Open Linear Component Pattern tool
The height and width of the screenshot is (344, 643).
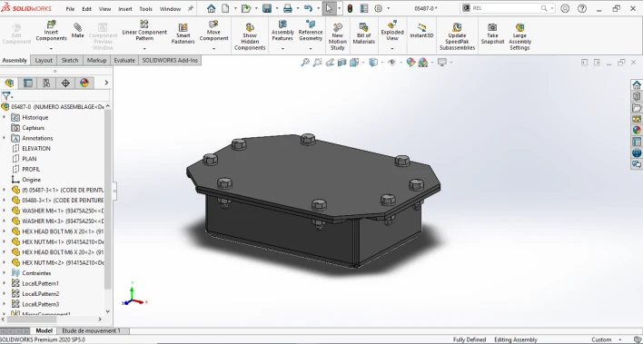(x=144, y=31)
